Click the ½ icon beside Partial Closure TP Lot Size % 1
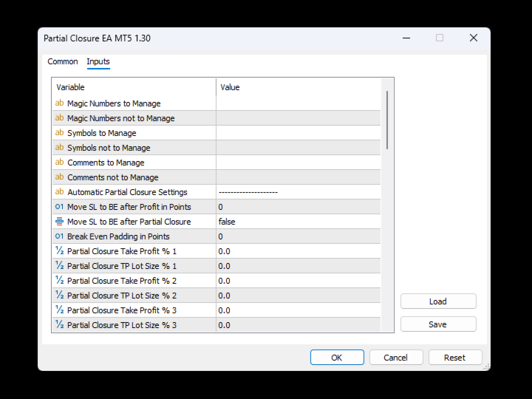This screenshot has width=532, height=399. tap(59, 266)
